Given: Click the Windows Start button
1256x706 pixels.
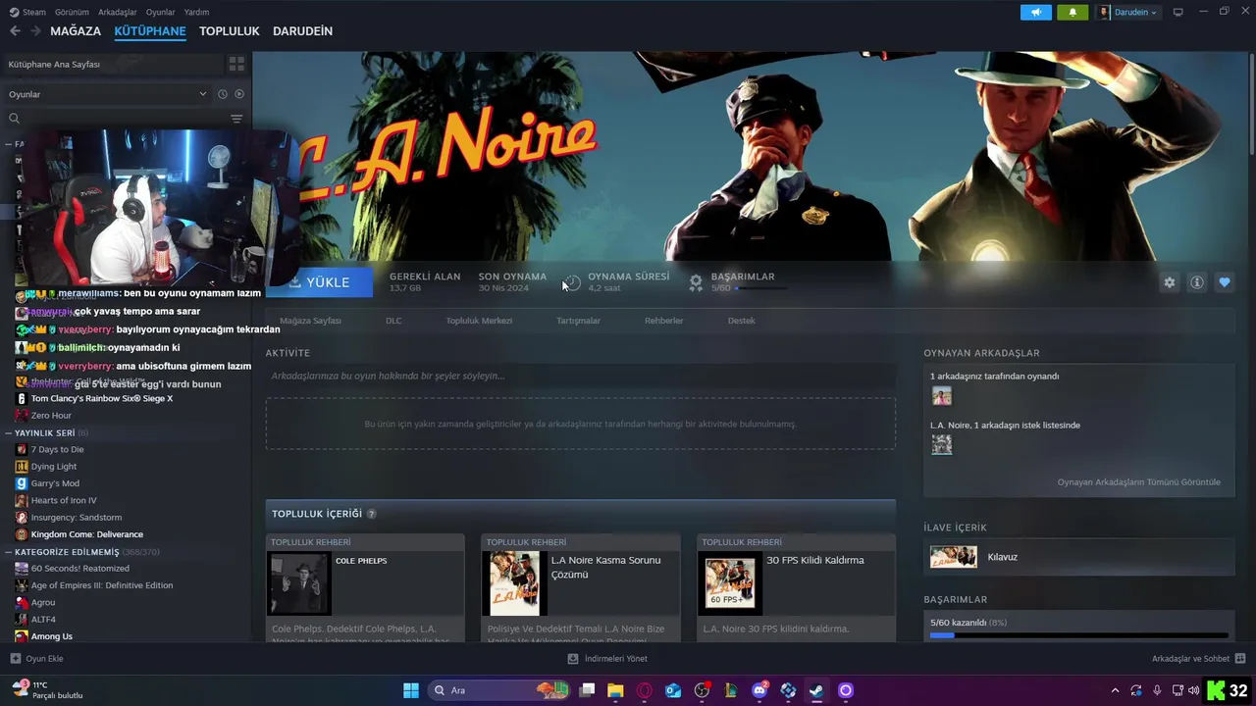Looking at the screenshot, I should 411,690.
